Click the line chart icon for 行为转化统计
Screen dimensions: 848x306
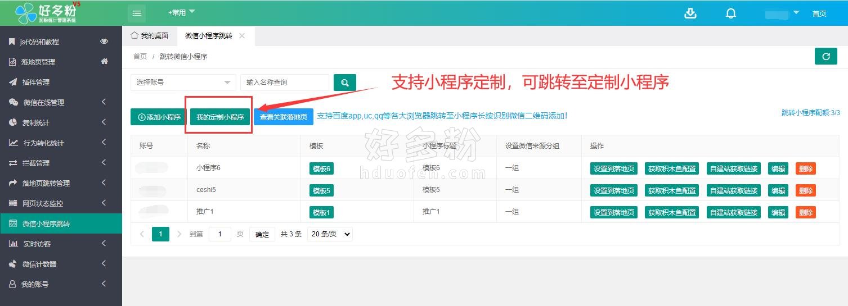14,143
